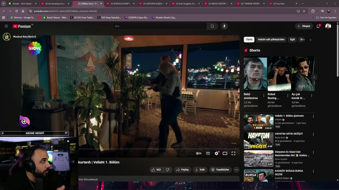Switch player to theater mode
Screen dimensions: 339x190
tap(225, 153)
